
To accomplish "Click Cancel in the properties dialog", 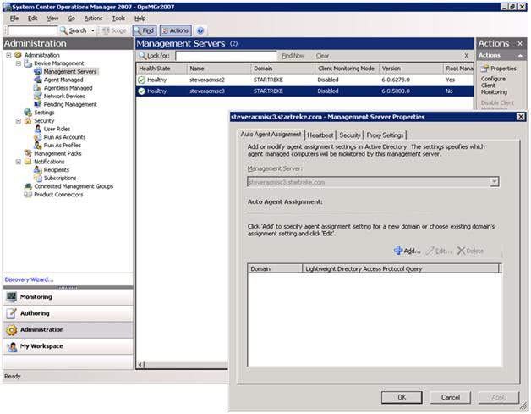I will click(x=450, y=397).
